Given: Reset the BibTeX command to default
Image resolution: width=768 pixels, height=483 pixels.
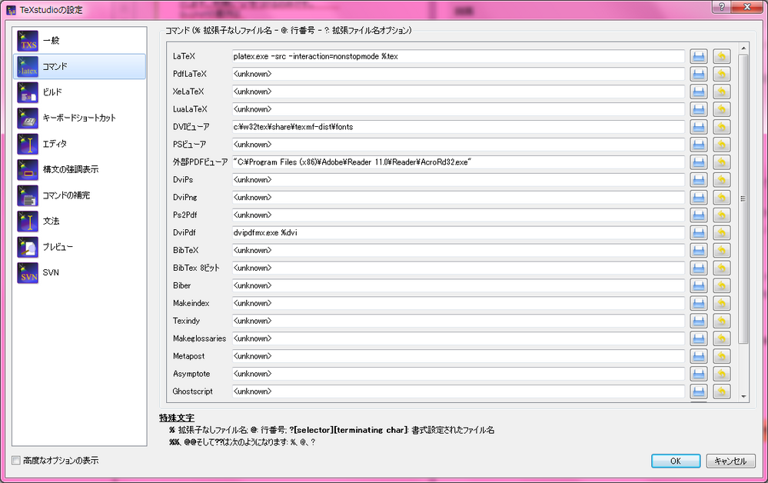Looking at the screenshot, I should pos(721,250).
